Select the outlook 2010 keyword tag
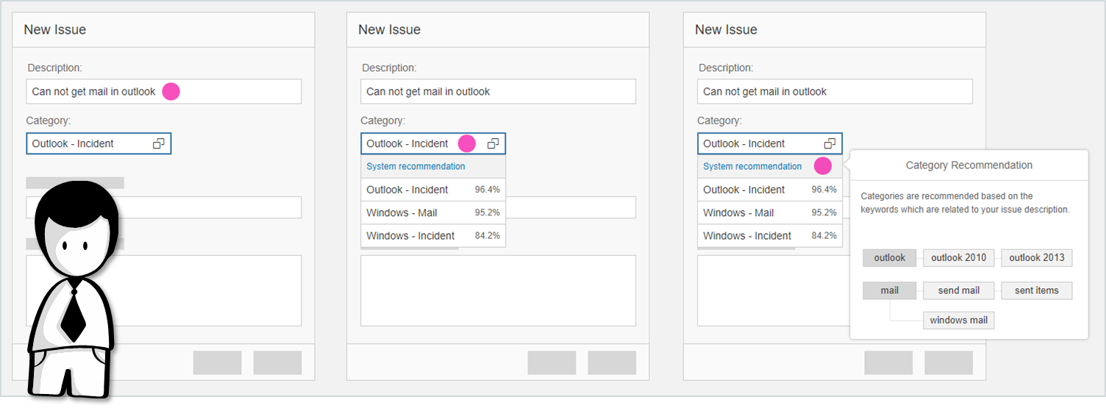The height and width of the screenshot is (408, 1106). tap(959, 258)
